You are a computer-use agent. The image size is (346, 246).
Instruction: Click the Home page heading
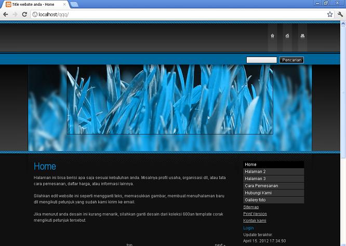45,166
